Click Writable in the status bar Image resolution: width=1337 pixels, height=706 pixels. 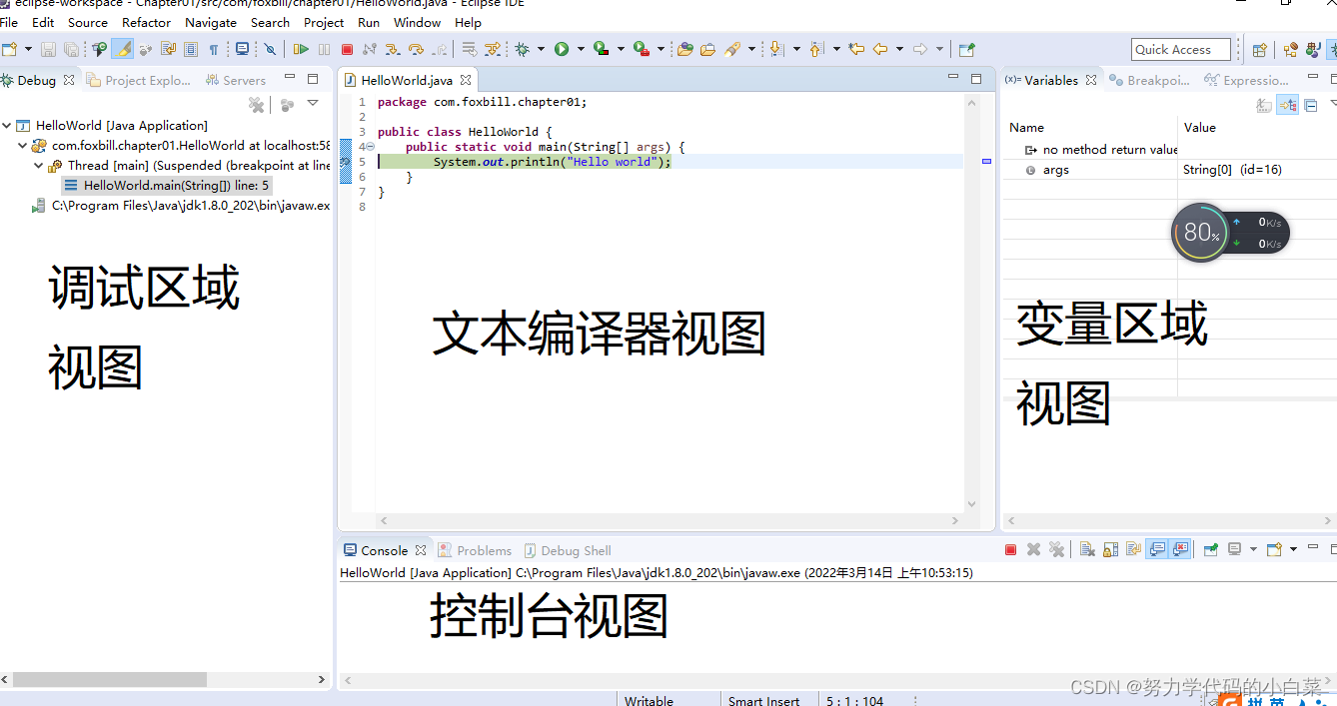[x=649, y=700]
